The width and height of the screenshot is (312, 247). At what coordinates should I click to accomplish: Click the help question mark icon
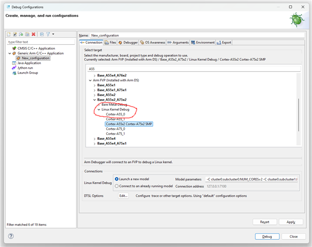point(11,236)
